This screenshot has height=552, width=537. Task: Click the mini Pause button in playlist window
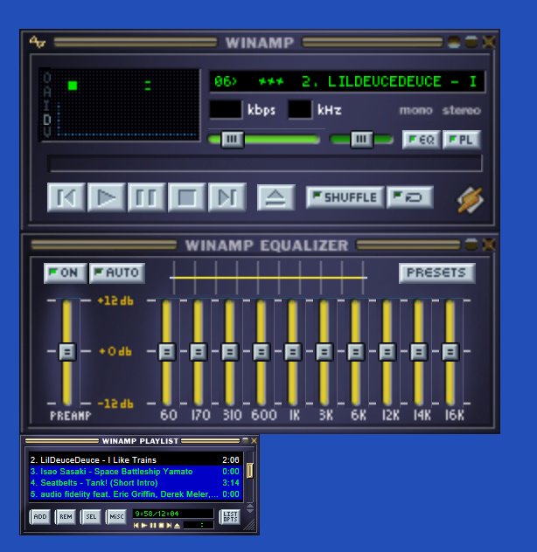[x=153, y=525]
